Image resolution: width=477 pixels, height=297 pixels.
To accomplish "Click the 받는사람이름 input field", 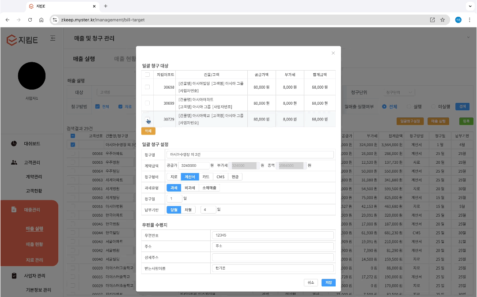I will 273,268.
